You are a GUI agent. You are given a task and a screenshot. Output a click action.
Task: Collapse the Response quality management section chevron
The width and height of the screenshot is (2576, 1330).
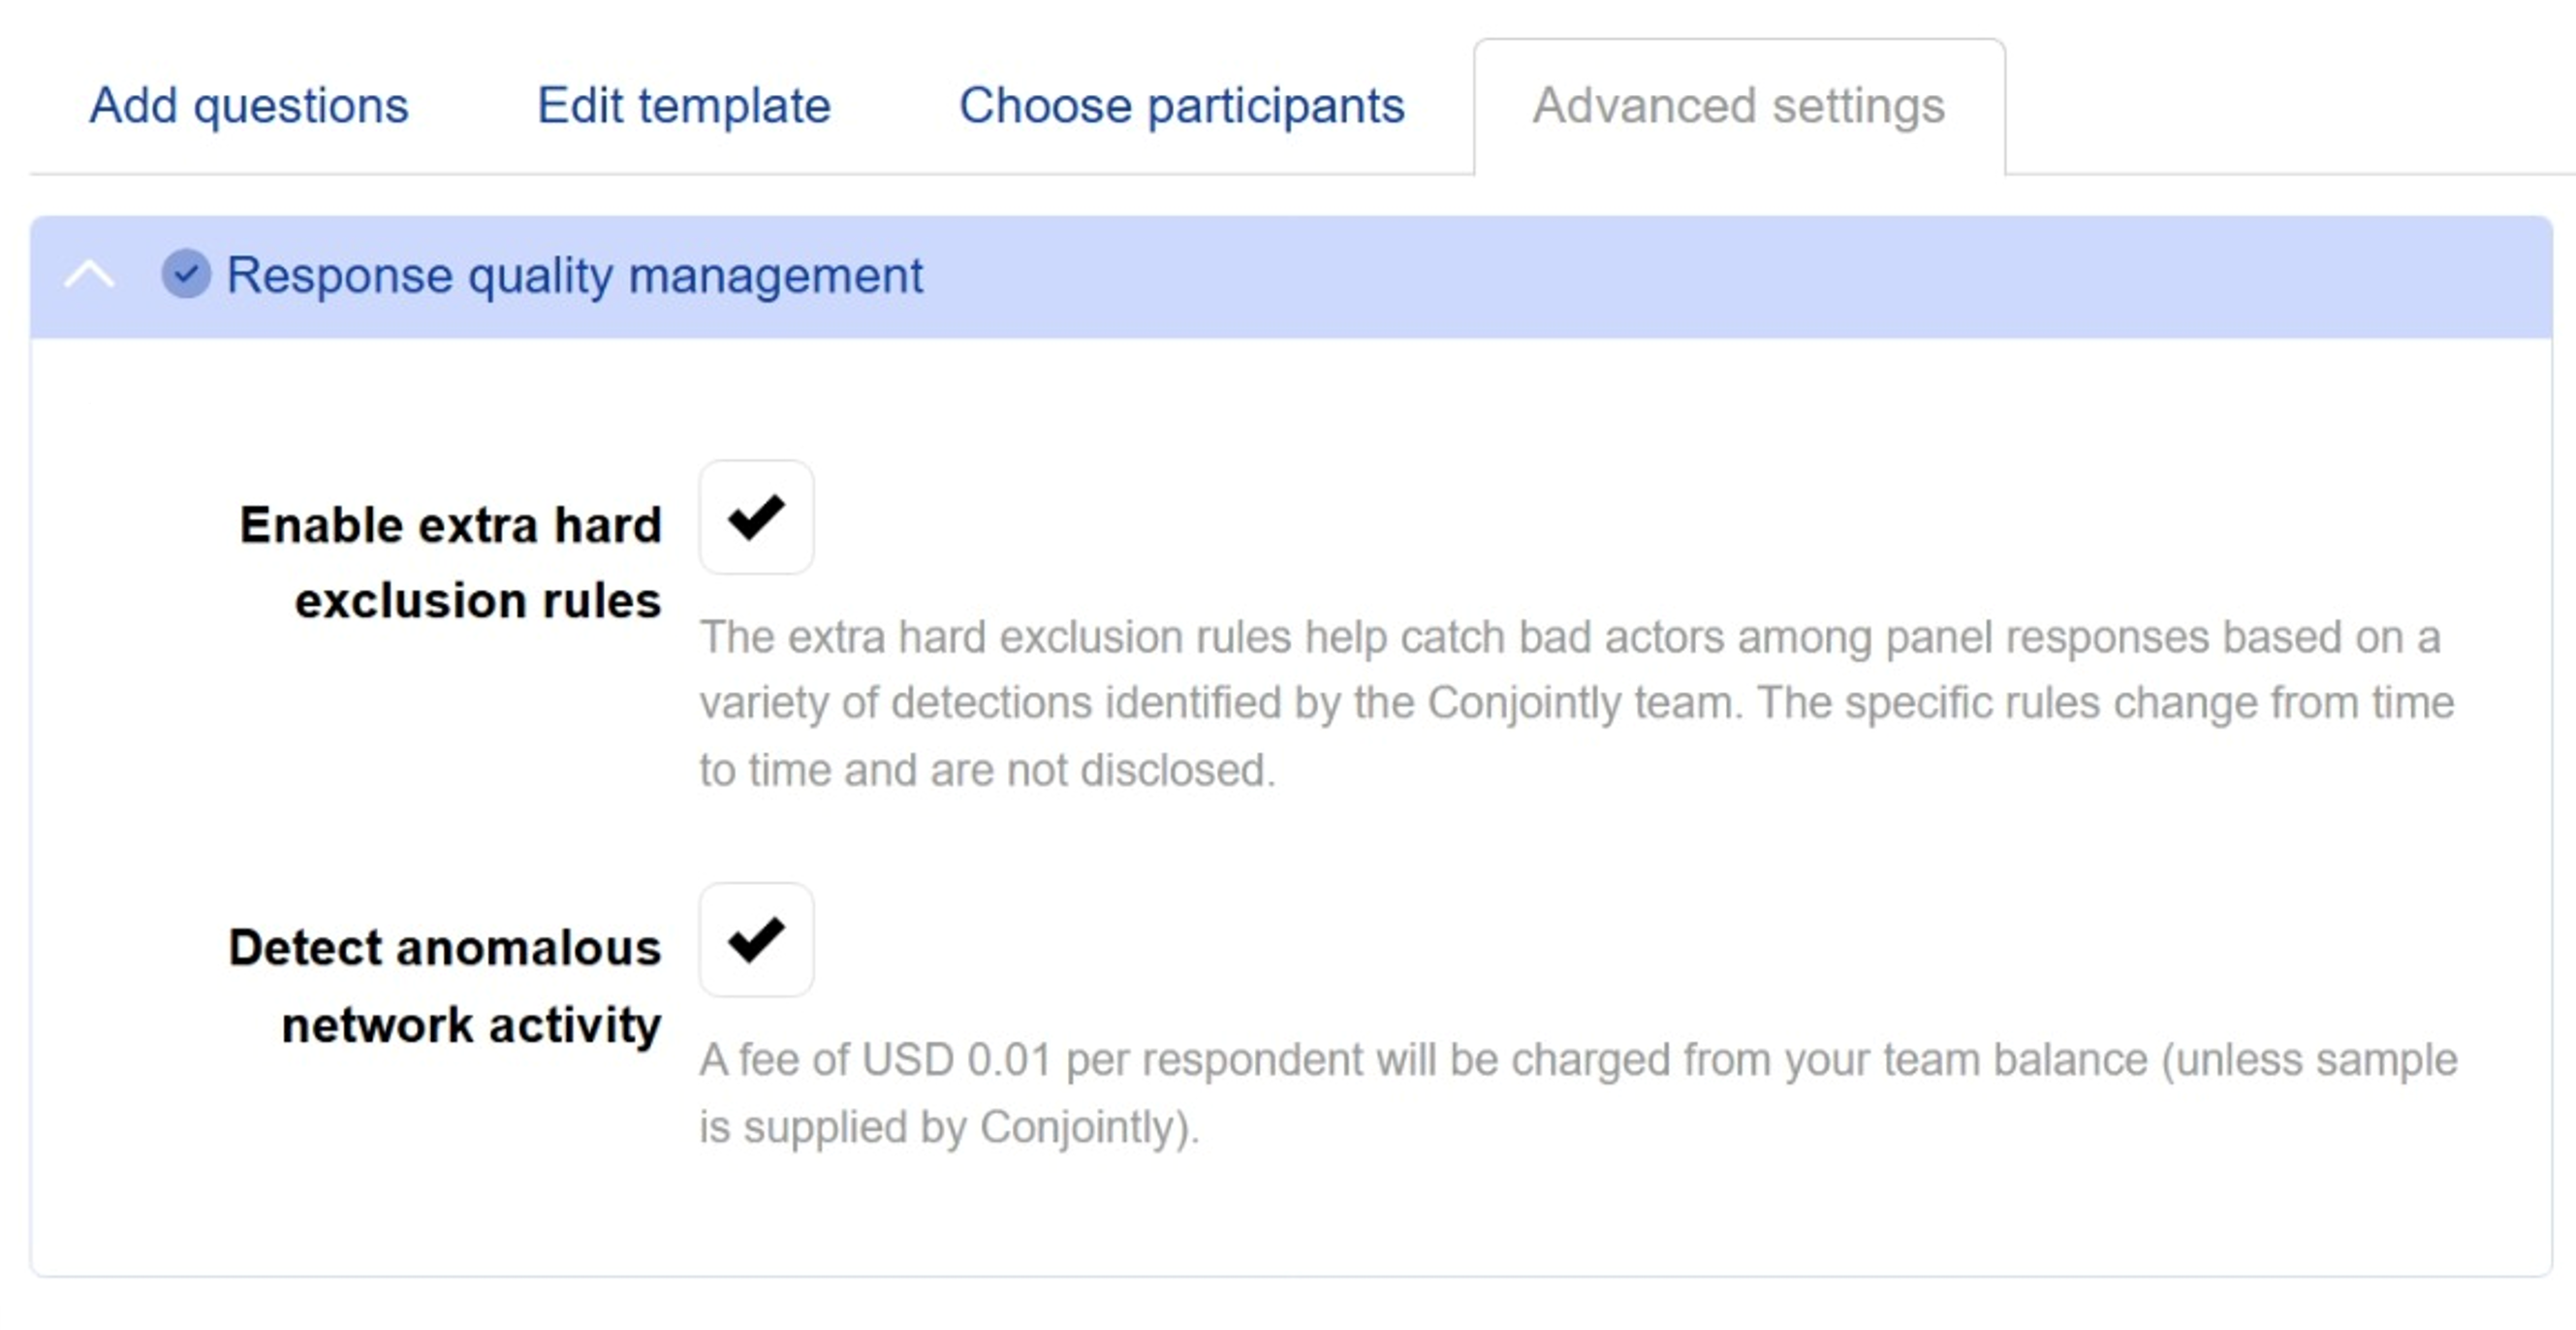tap(89, 275)
